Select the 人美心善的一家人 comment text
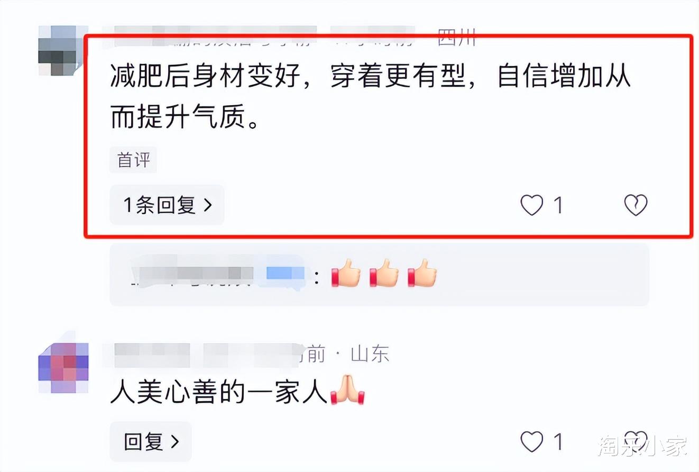 click(219, 393)
